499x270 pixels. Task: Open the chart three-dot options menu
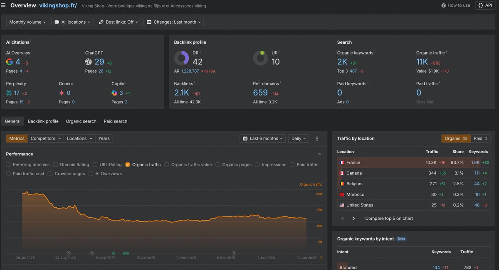coord(317,138)
